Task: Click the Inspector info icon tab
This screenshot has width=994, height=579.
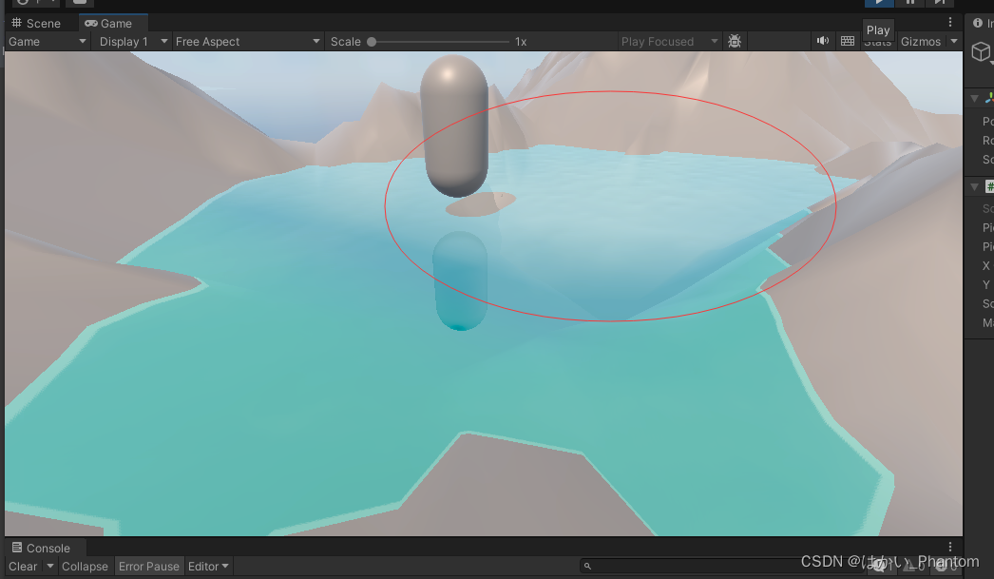Action: click(x=980, y=23)
